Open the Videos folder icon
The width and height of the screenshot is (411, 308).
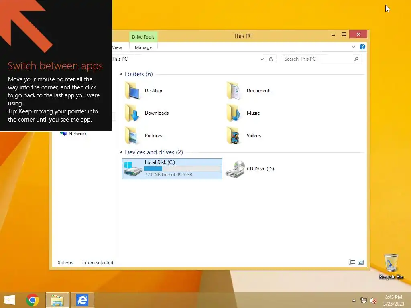[x=234, y=136]
